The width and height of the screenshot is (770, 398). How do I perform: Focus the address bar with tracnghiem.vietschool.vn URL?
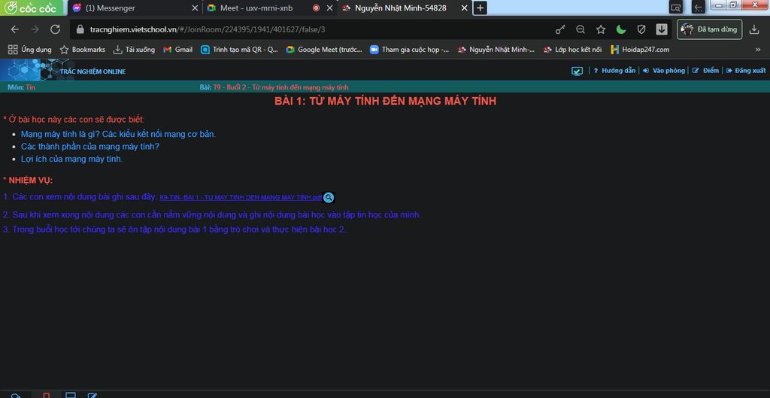click(314, 29)
